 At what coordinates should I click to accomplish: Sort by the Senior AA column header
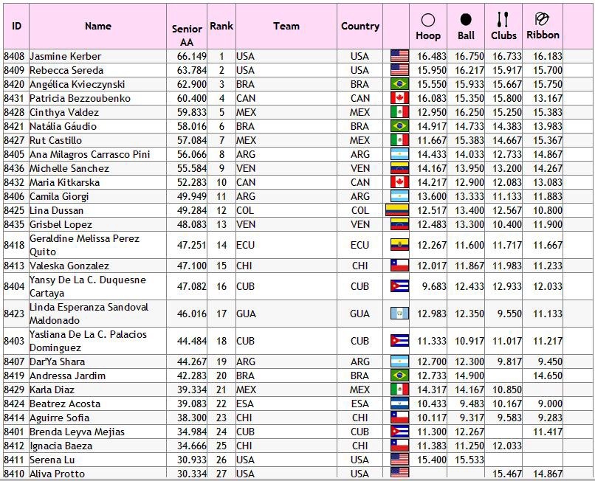[x=187, y=35]
